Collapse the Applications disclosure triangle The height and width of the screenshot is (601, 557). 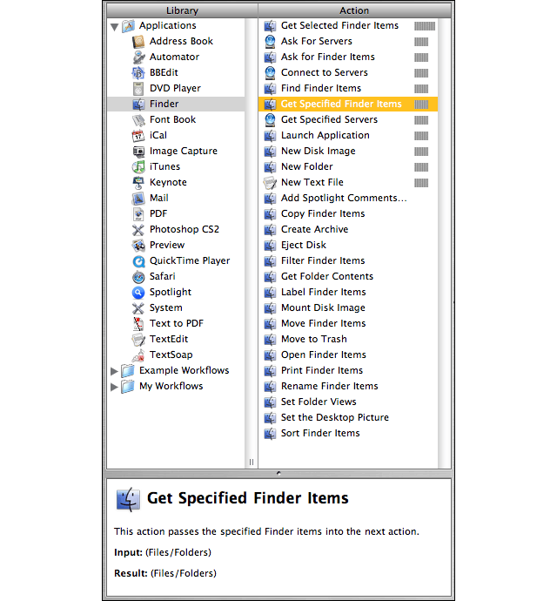point(114,27)
